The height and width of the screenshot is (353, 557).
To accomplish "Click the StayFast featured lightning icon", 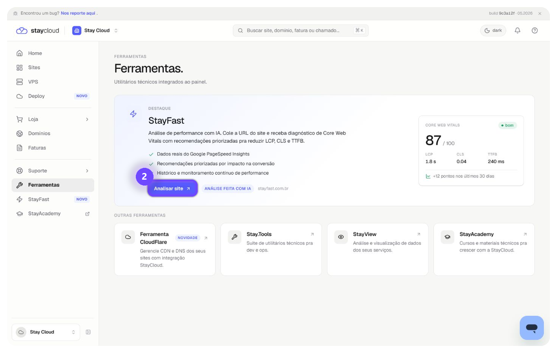I will [133, 114].
